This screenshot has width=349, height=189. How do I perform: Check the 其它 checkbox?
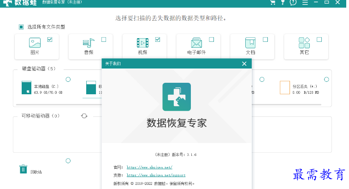coord(319,40)
